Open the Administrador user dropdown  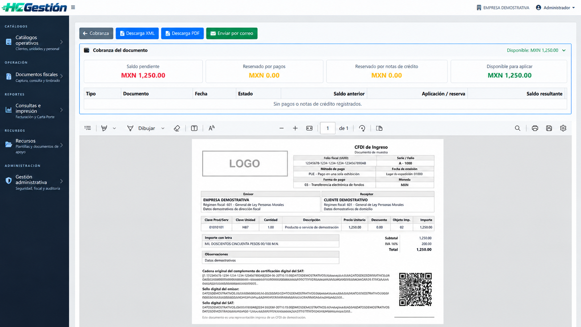pos(555,8)
